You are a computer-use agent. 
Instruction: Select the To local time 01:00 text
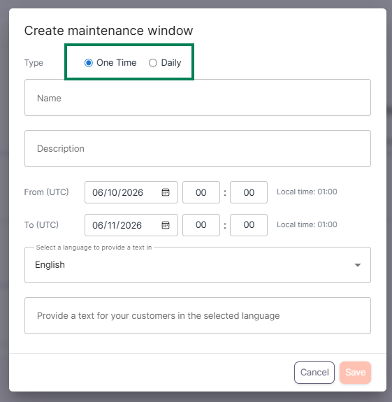coord(307,224)
